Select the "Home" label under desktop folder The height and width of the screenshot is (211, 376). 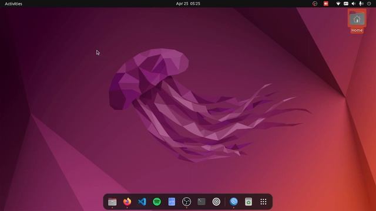point(357,30)
